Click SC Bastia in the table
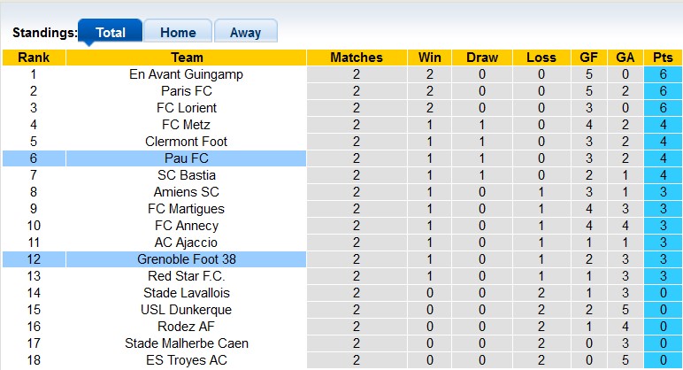683x370 pixels. click(x=186, y=175)
